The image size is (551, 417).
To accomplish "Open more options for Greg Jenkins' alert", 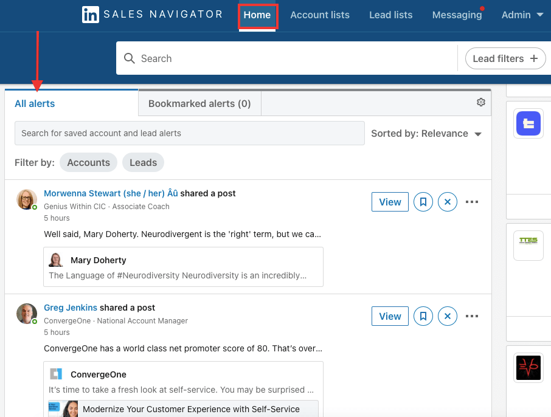I will point(471,316).
